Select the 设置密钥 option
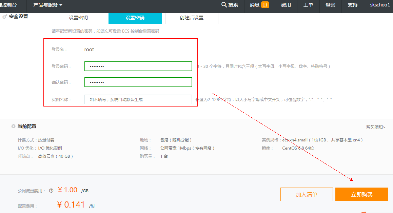 (78, 18)
